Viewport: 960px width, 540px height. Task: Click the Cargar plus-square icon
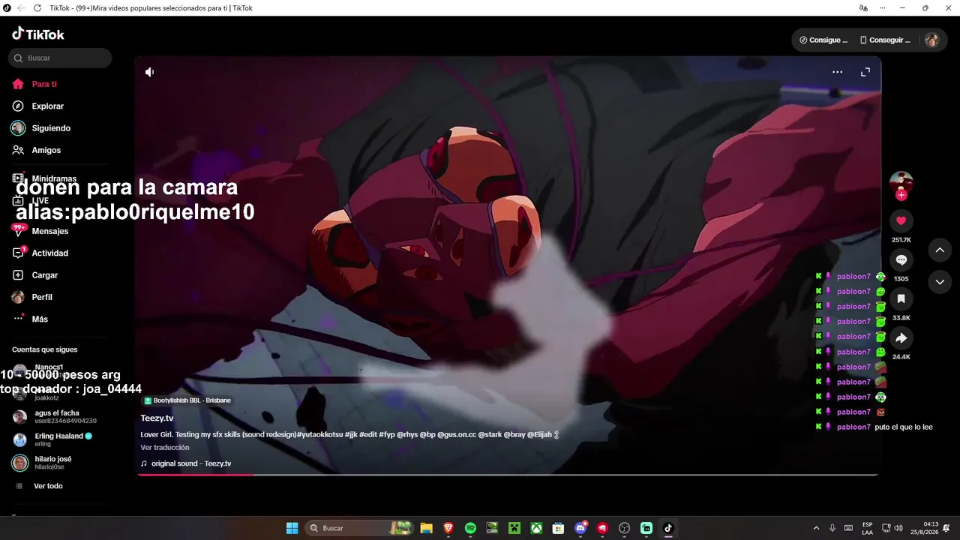18,275
